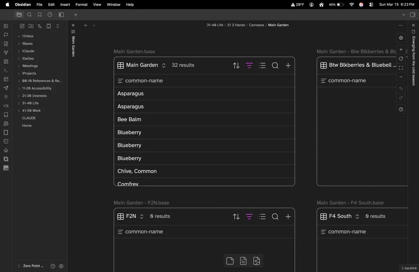
Task: Toggle the left sidebar panel
Action: [x=61, y=15]
